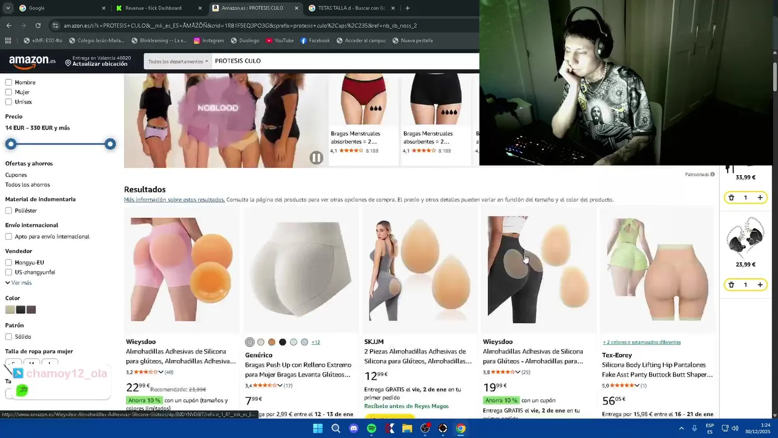Expand rating breakdown for the Tex-Eorey 5,0 stars

pos(637,386)
